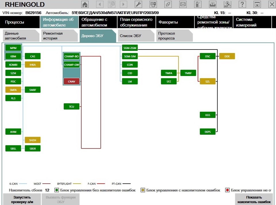
Task: Select the SGM-SIM control unit
Action: tap(130, 56)
